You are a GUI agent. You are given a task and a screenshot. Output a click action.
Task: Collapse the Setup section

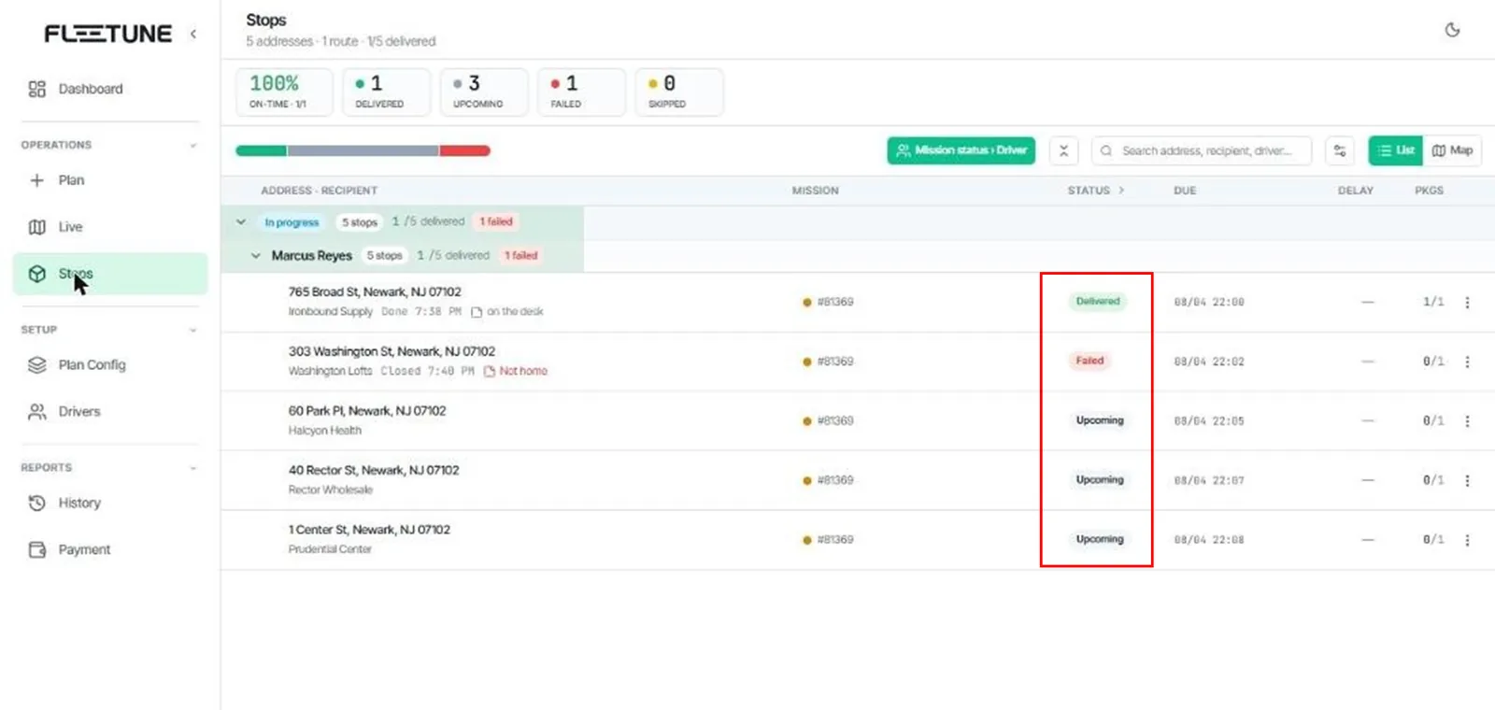tap(193, 330)
